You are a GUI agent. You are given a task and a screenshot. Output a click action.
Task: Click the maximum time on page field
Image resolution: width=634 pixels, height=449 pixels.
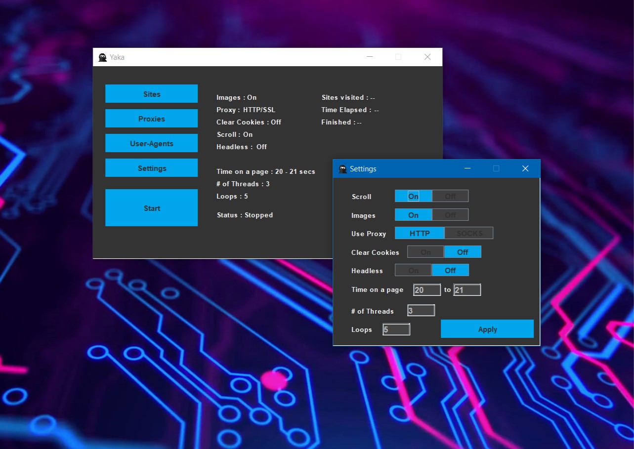click(x=467, y=290)
